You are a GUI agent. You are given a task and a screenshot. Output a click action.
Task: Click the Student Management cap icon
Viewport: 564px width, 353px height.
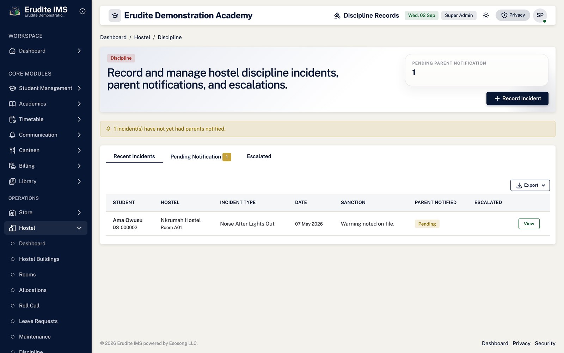click(x=12, y=88)
